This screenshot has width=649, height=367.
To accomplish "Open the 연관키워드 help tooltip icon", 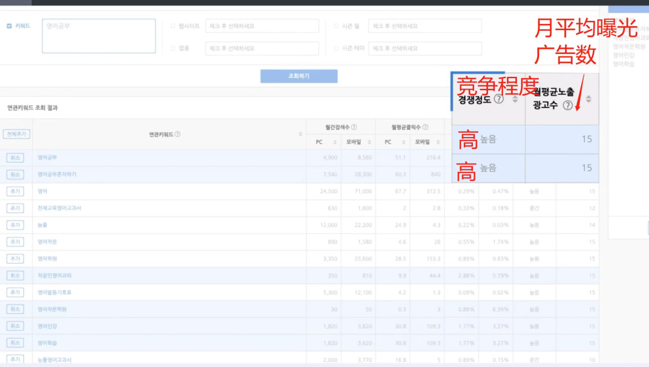I will 177,134.
